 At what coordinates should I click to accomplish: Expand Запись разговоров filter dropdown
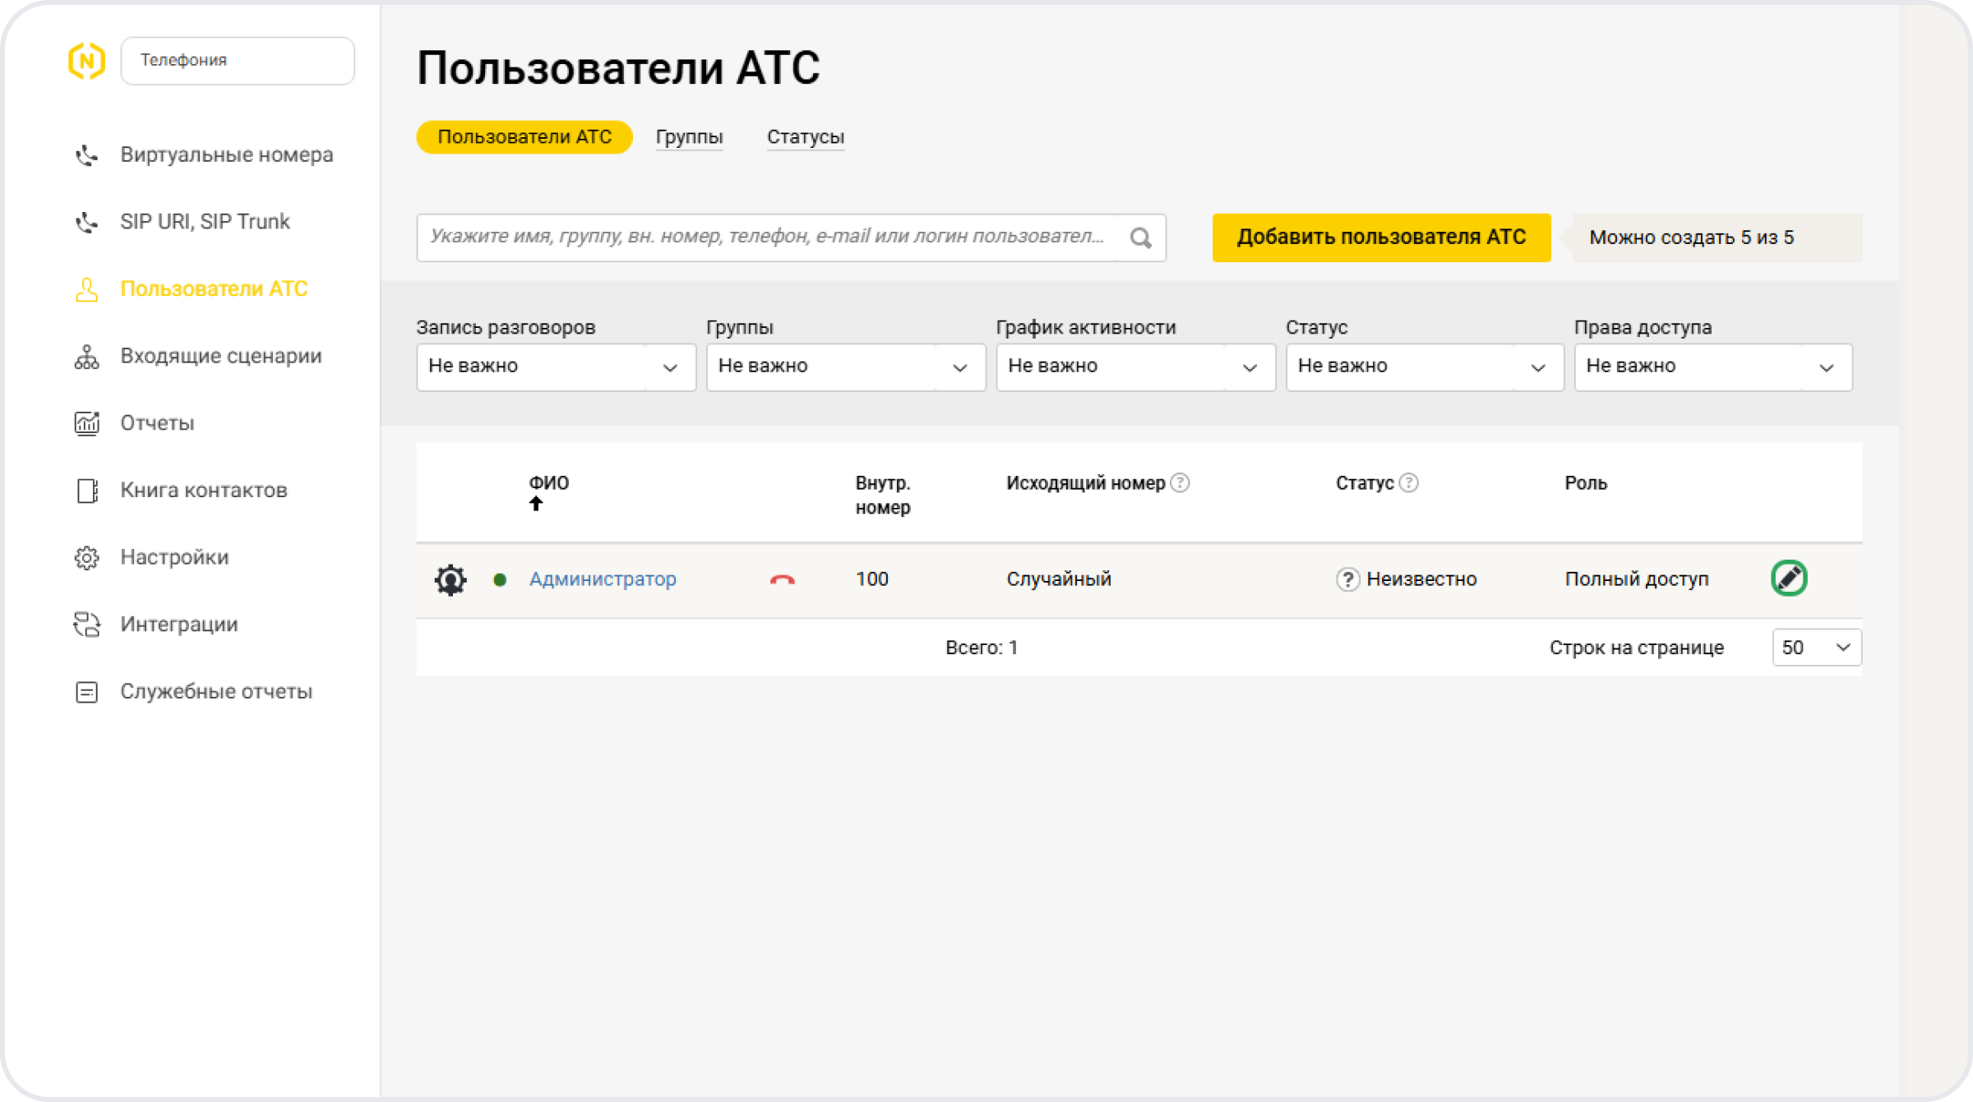556,367
